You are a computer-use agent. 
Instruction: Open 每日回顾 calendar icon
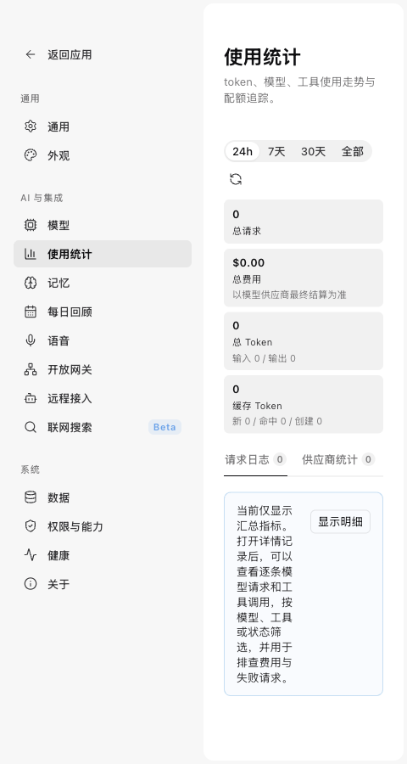[x=31, y=312]
